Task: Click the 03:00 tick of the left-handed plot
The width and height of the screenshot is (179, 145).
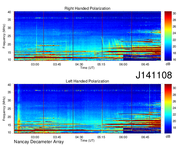Action: click(x=35, y=137)
